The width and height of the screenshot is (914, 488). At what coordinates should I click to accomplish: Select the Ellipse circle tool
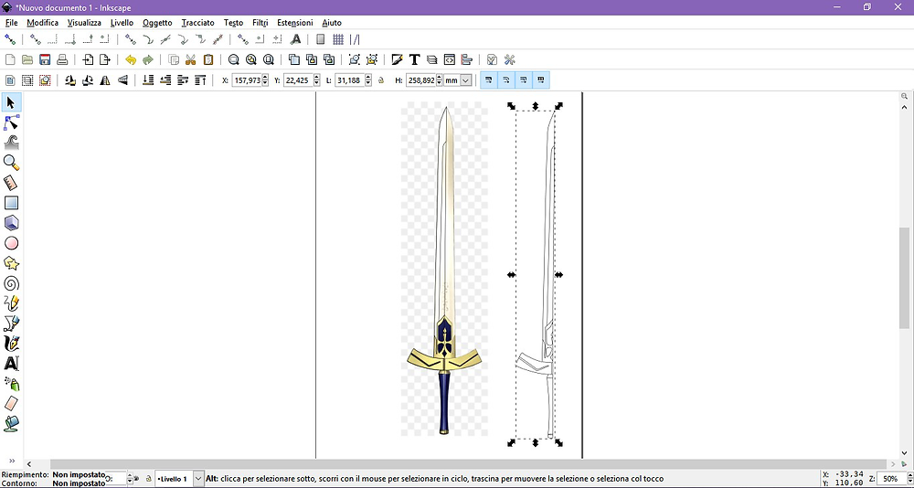tap(11, 243)
